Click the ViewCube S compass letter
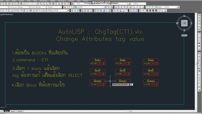 tap(184, 30)
